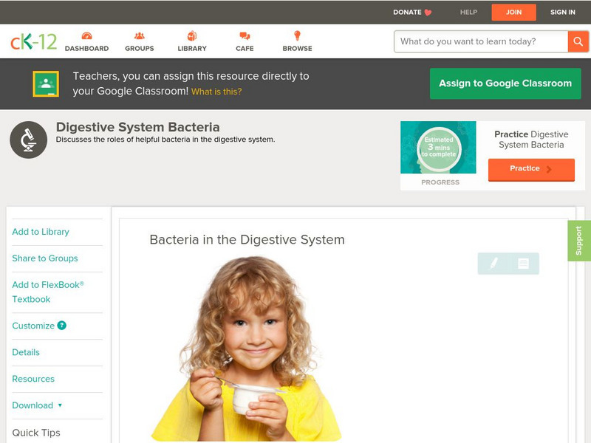Click the DASHBOARD menu label
591x443 pixels.
tap(86, 49)
